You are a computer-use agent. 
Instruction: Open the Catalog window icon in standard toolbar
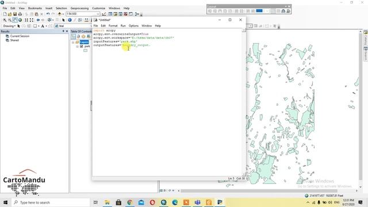pos(115,14)
